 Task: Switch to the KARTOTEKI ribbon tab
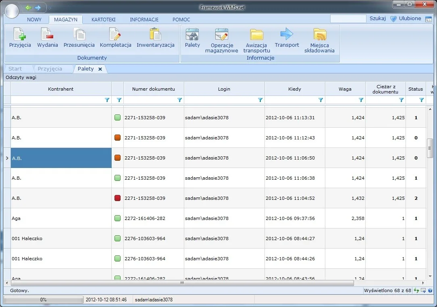[x=103, y=19]
